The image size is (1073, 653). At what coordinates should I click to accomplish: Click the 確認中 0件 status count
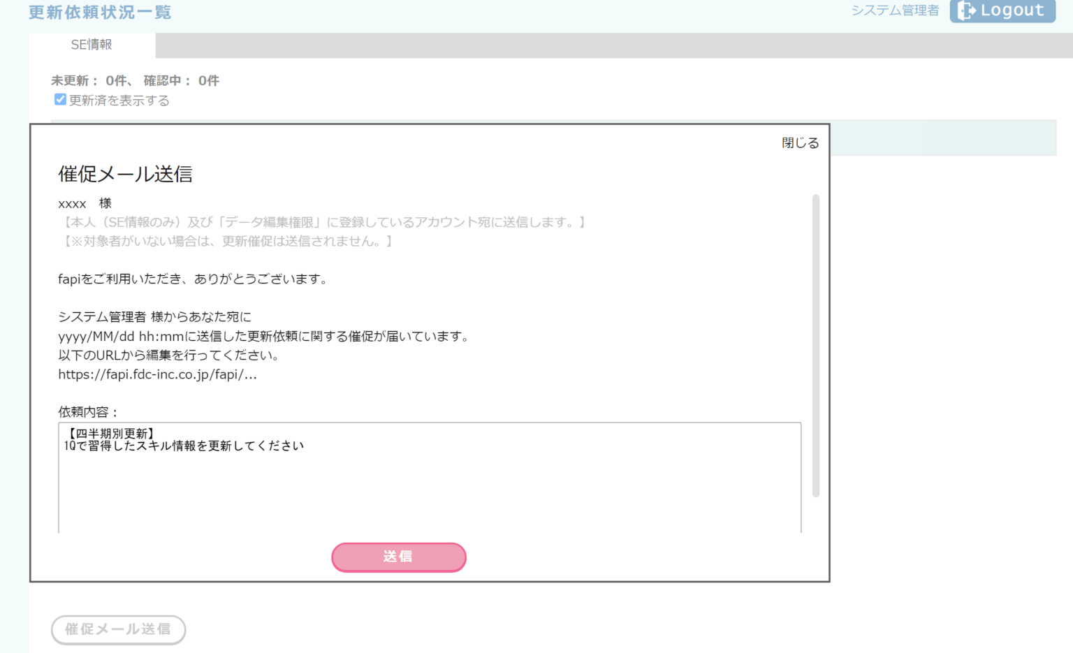coord(181,81)
